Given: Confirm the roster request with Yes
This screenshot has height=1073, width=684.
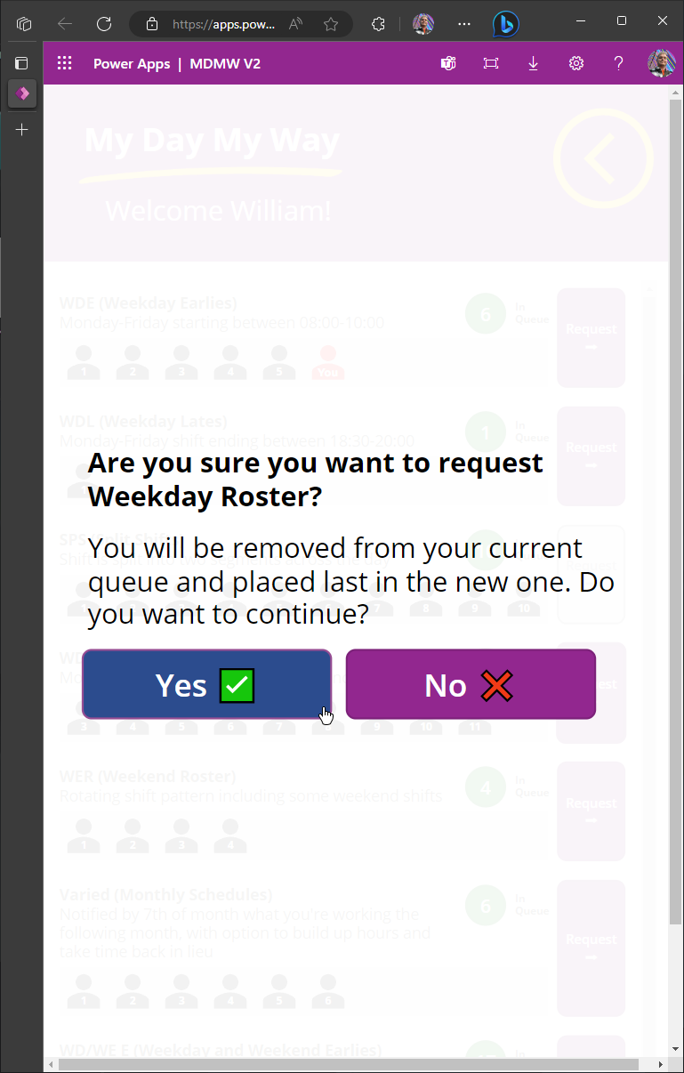Looking at the screenshot, I should [206, 684].
